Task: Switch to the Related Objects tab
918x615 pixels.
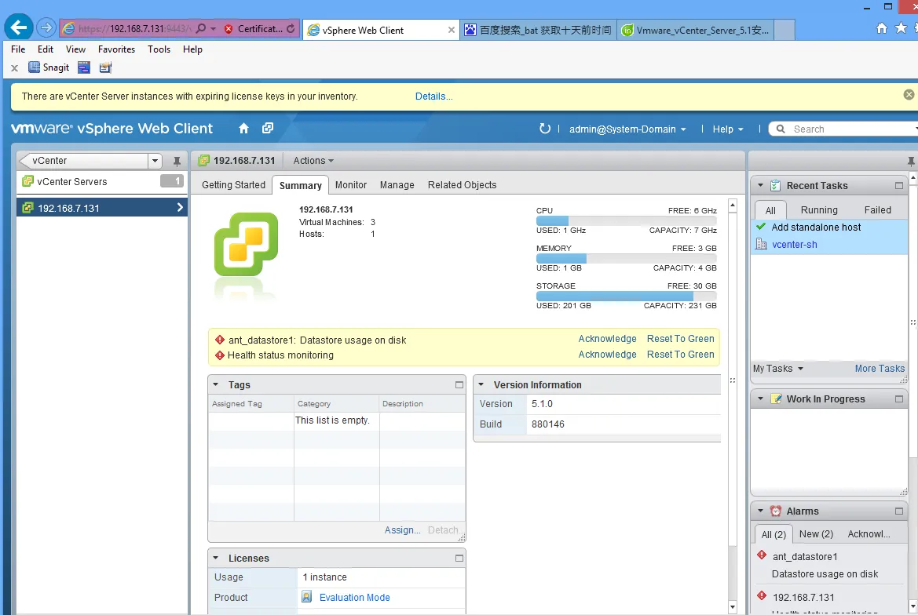Action: (x=462, y=184)
